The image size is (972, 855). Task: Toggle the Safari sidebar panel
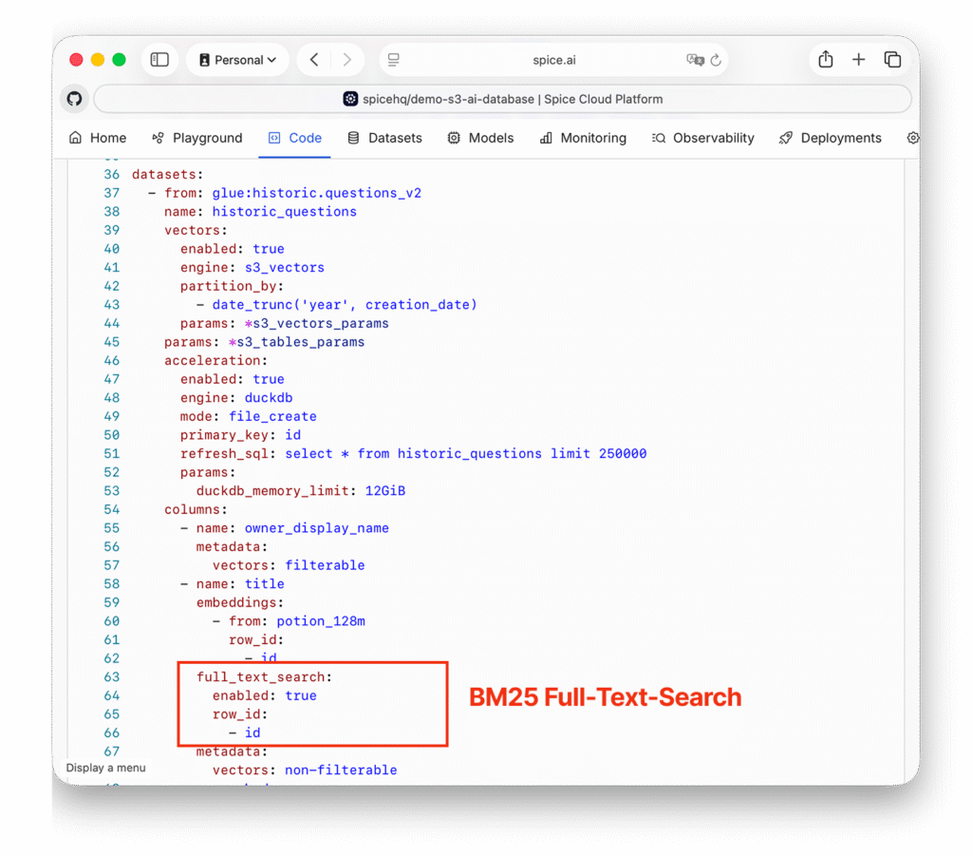159,60
